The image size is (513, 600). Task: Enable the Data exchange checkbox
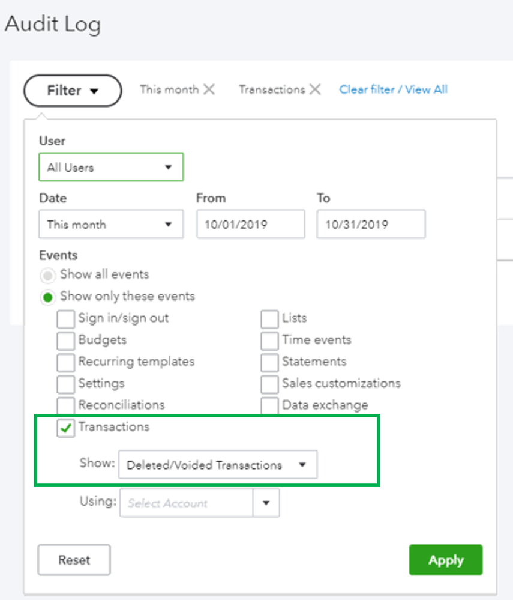pos(270,405)
